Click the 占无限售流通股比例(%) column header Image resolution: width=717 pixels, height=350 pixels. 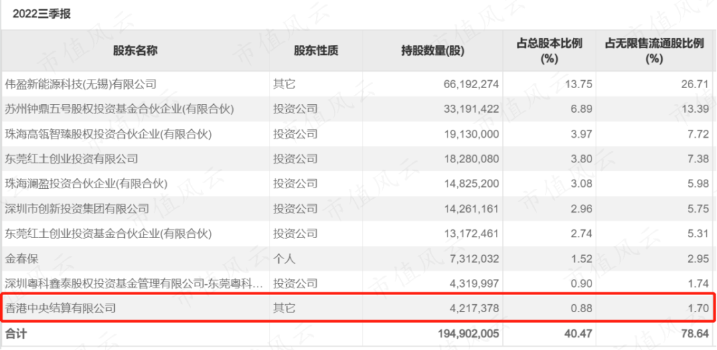654,51
